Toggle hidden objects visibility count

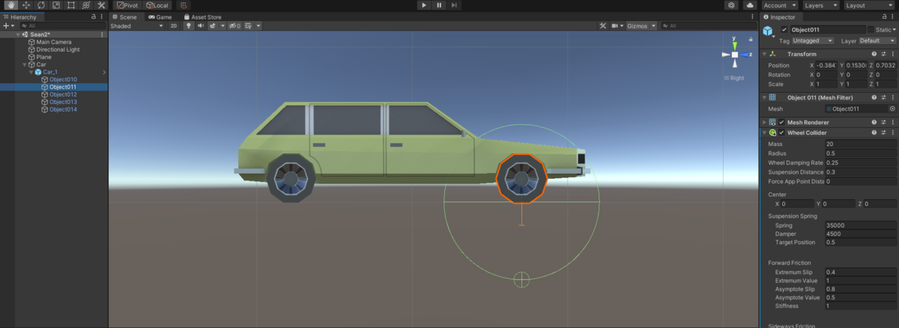click(235, 25)
